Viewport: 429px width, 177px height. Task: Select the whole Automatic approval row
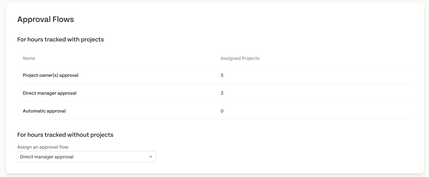(x=215, y=111)
